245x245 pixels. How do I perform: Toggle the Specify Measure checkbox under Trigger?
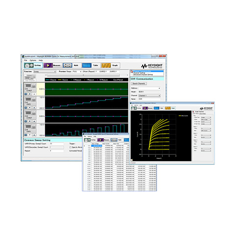pyautogui.click(x=71, y=147)
